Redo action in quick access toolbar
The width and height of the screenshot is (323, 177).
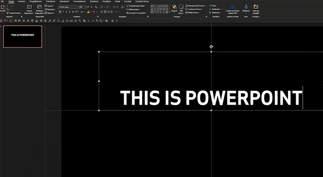11,21
